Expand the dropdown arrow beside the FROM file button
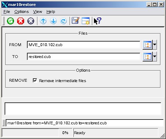Viewport: 166px width, 139px height. point(155,45)
